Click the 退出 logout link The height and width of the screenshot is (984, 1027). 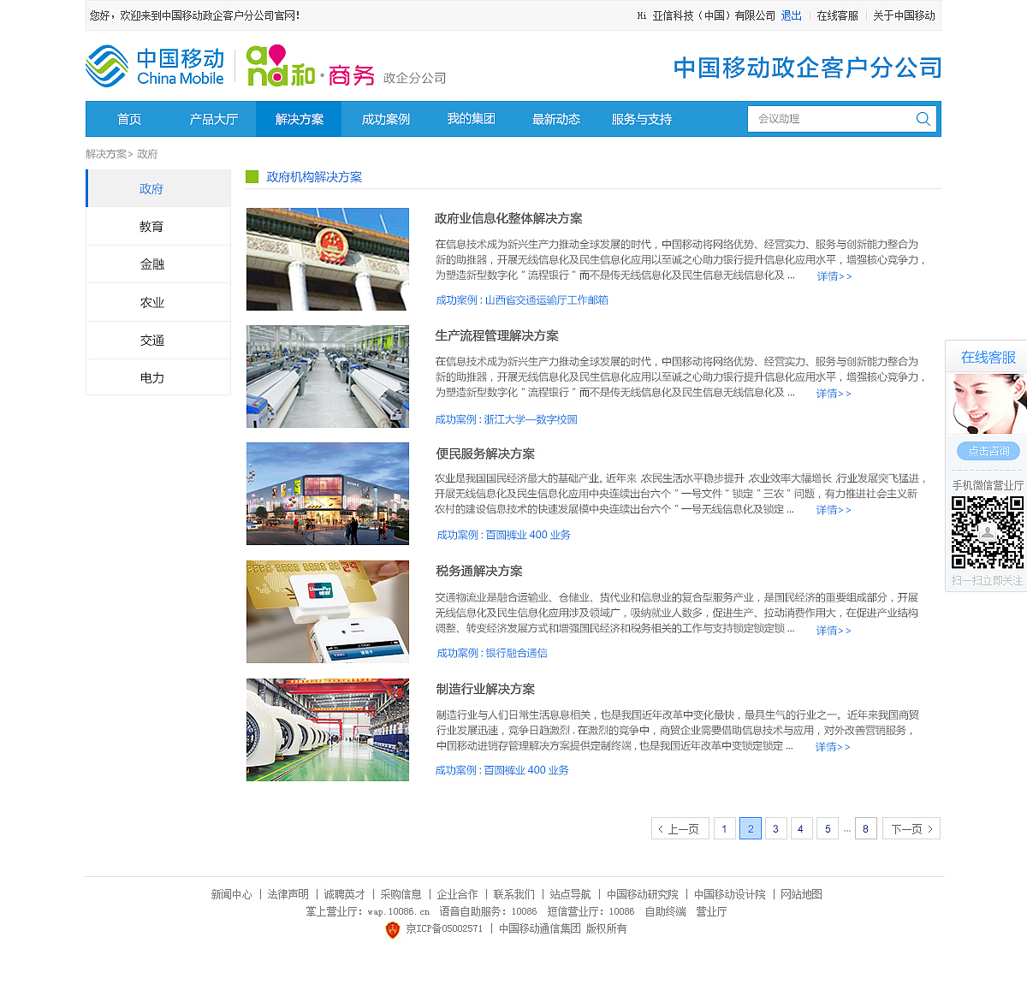792,15
